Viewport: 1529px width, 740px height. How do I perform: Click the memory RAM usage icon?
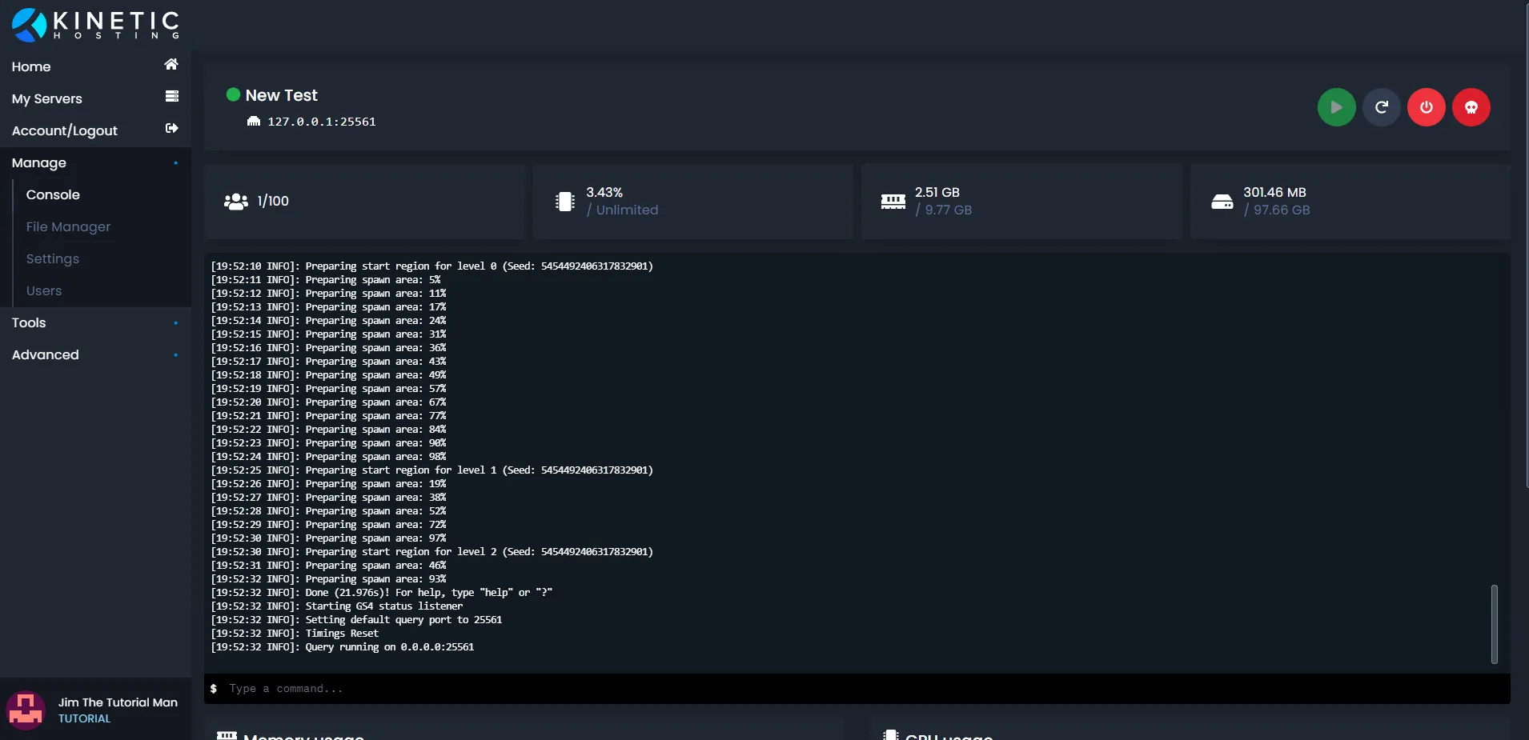click(x=893, y=202)
